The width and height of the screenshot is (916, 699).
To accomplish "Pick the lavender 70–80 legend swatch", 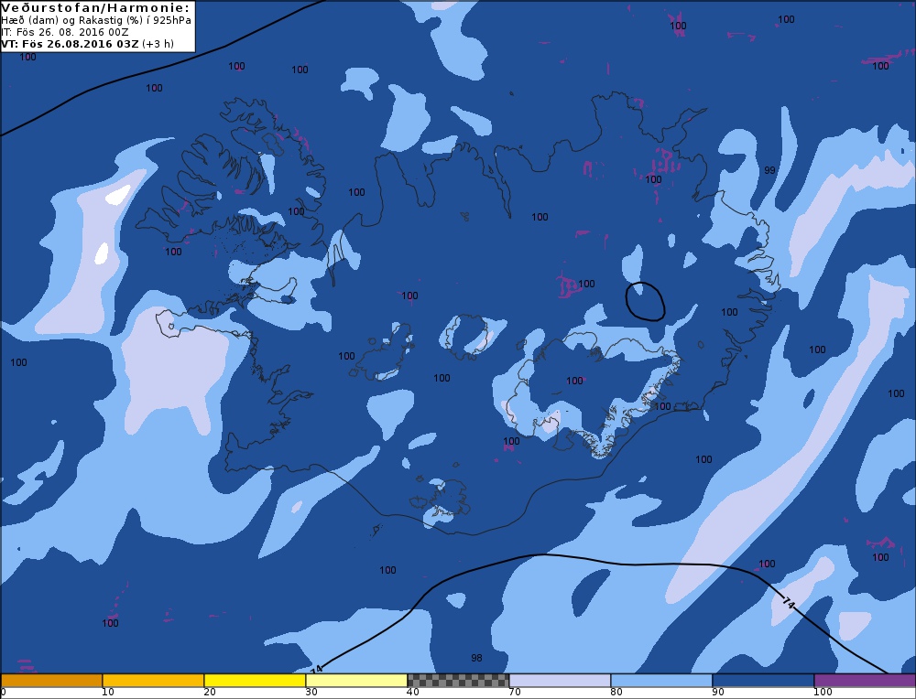I will point(560,681).
